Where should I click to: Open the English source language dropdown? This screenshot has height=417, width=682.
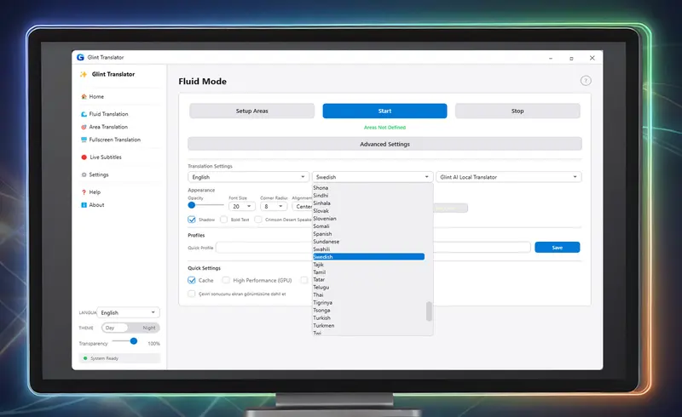[248, 177]
